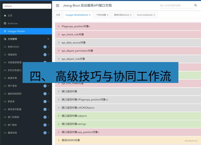Image resolution: width=201 pixels, height=145 pixels.
Task: Expand the chevron next to 职务表
Action: pos(48,101)
